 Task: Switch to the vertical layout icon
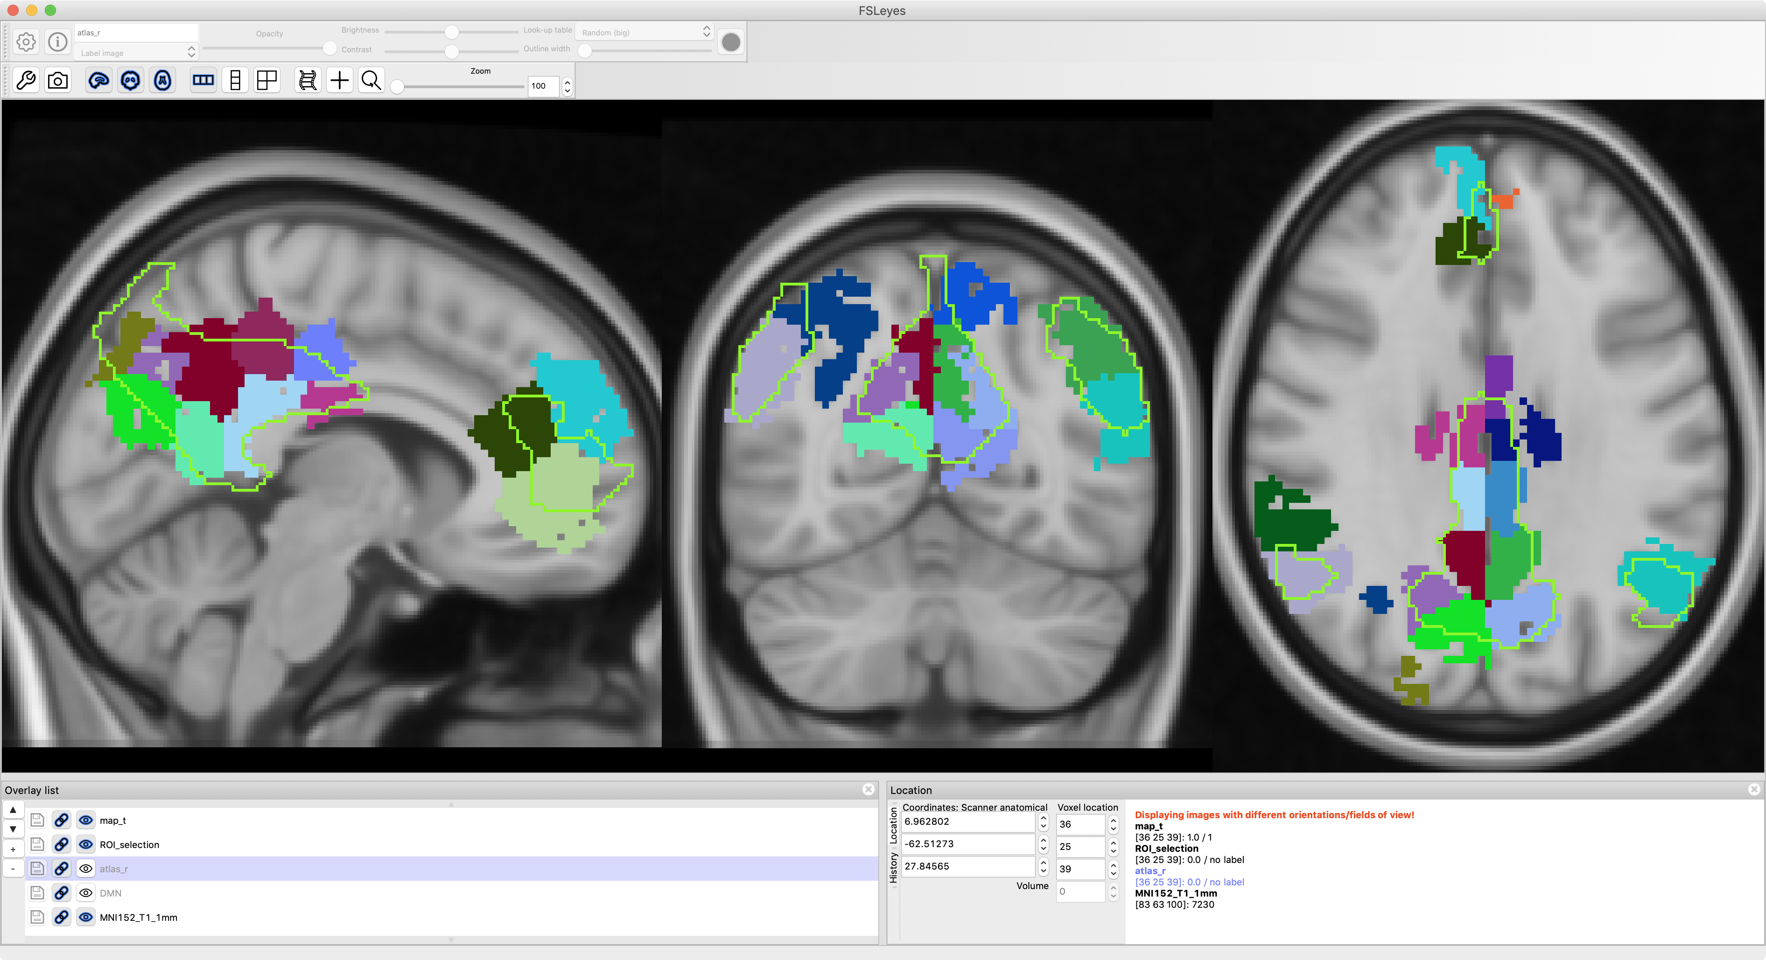click(x=235, y=81)
